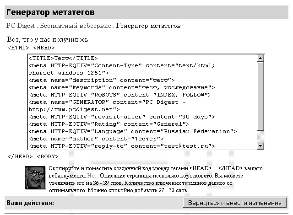The height and width of the screenshot is (215, 293).
Task: Select the ROBOTS meta tag line
Action: pyautogui.click(x=119, y=95)
